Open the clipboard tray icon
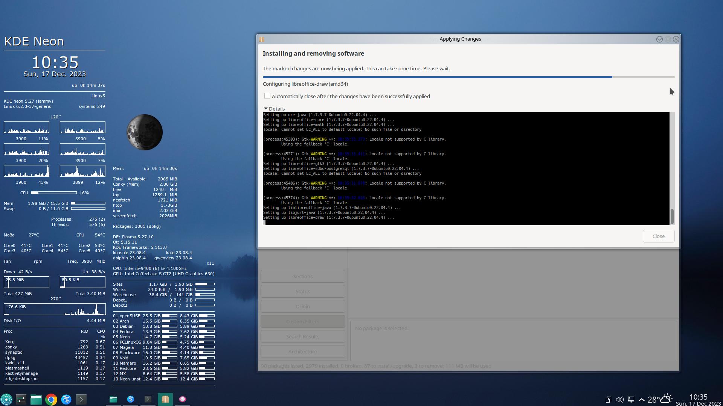The height and width of the screenshot is (406, 723). click(x=608, y=400)
